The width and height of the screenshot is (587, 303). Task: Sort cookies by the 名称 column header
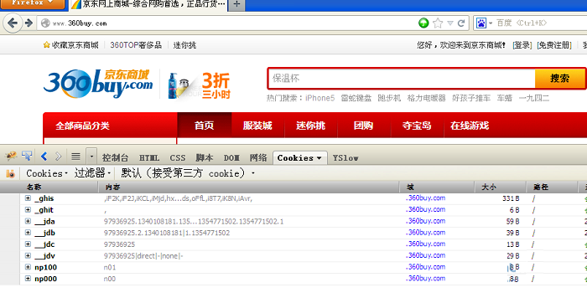60,187
